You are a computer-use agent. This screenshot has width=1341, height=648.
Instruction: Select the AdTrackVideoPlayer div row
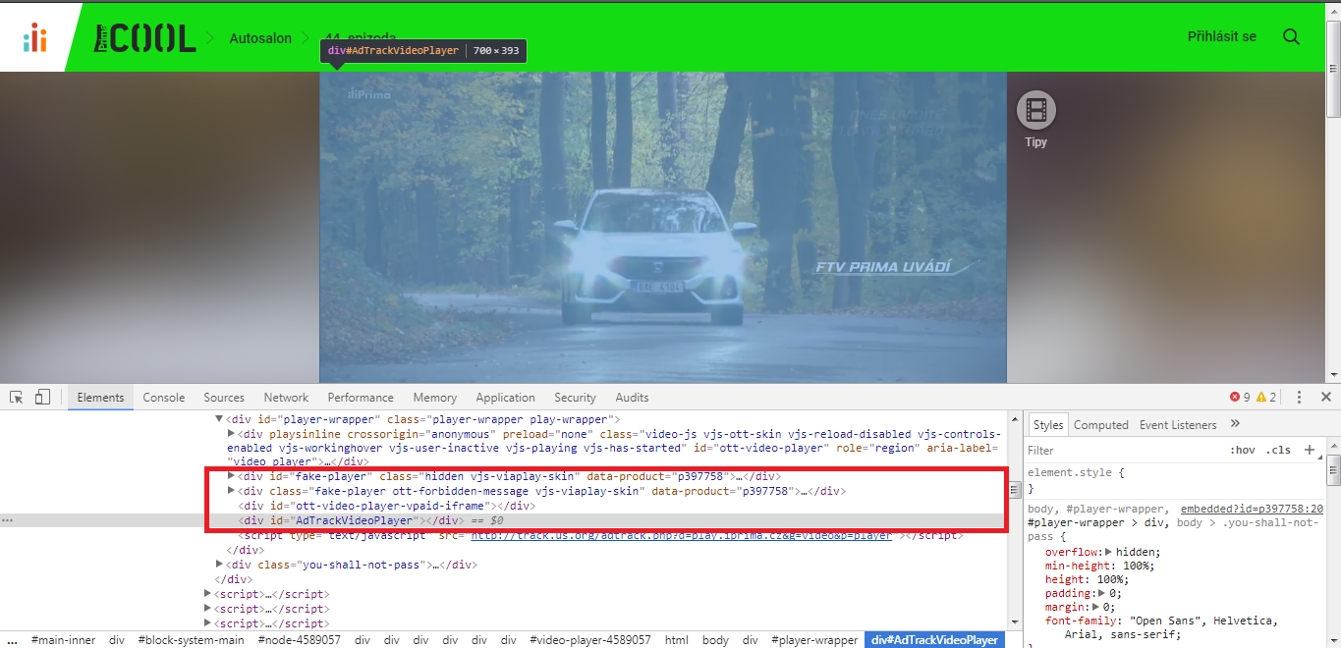pos(505,520)
